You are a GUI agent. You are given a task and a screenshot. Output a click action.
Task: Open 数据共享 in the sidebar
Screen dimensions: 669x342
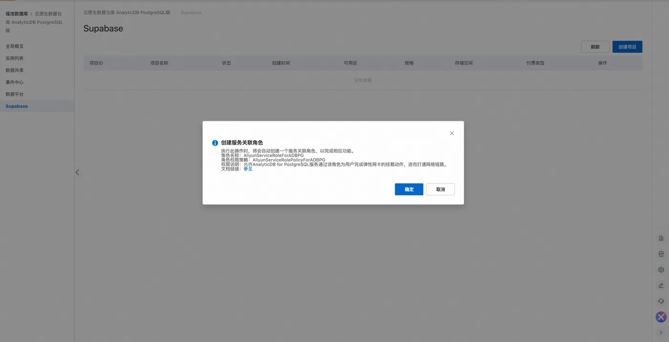14,70
